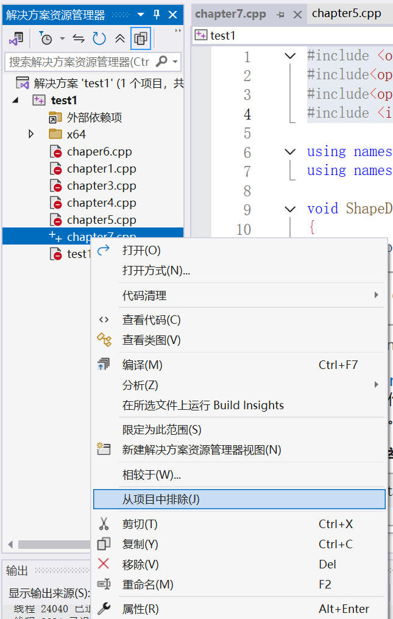
Task: Click the scissors cut icon
Action: click(x=104, y=524)
